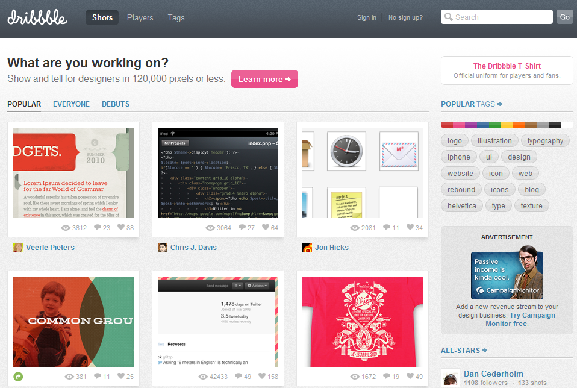Go to the Tags section
The width and height of the screenshot is (577, 388).
(x=176, y=17)
